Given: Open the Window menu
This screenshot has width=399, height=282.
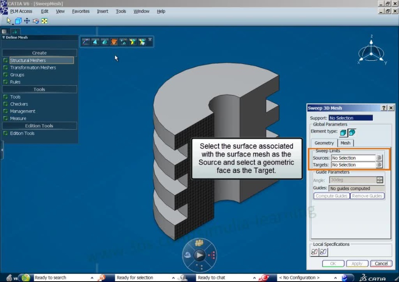Looking at the screenshot, I should [x=141, y=11].
